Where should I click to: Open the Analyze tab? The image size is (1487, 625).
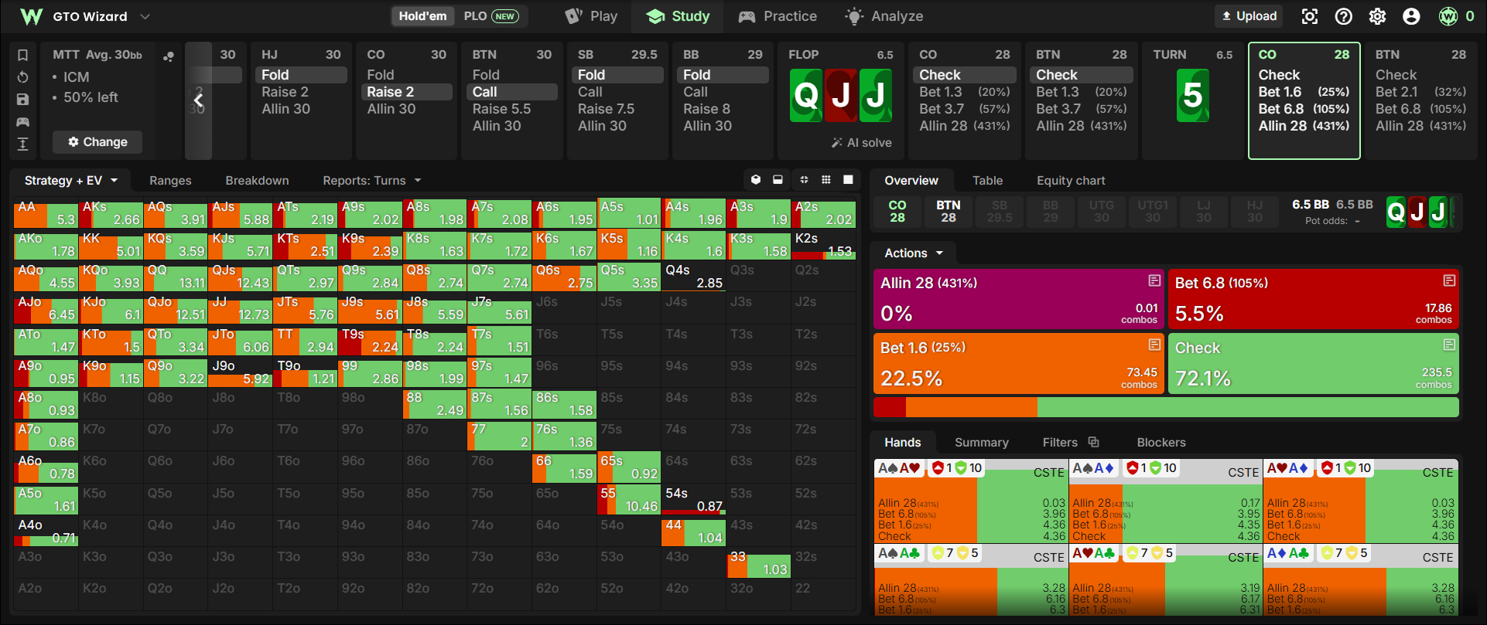884,16
